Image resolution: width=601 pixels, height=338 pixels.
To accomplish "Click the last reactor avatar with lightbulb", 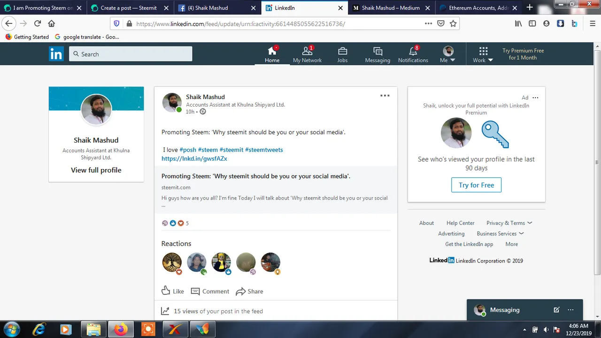I will point(270,262).
